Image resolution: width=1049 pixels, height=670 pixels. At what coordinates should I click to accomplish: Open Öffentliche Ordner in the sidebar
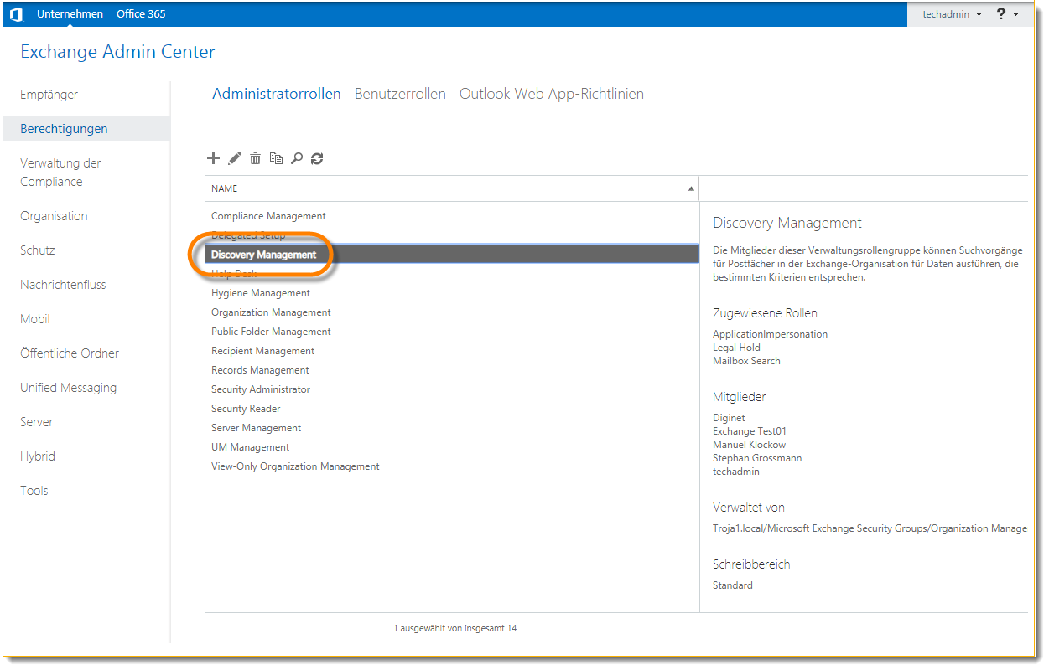point(70,353)
